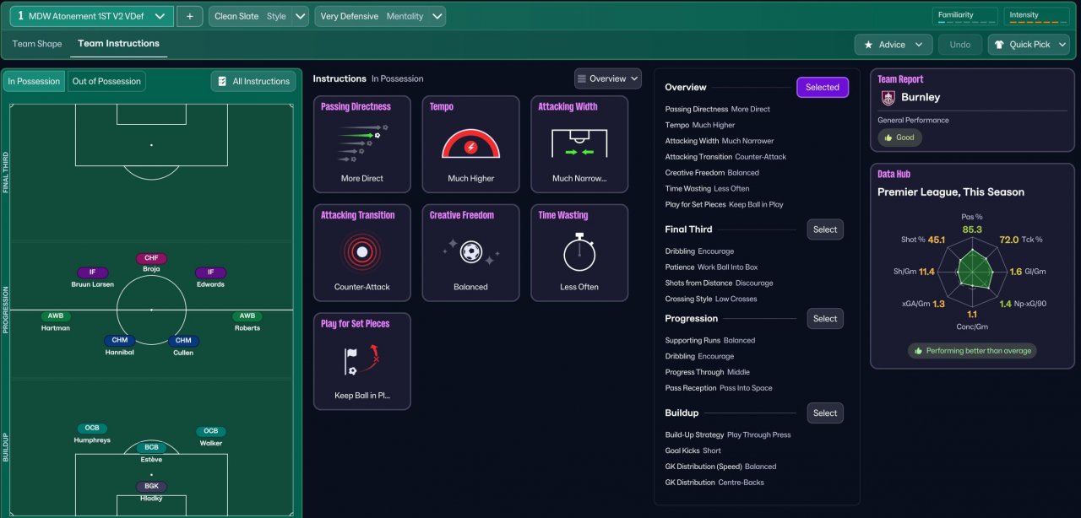Open the Team Instructions tab
Viewport: 1081px width, 518px height.
click(118, 44)
